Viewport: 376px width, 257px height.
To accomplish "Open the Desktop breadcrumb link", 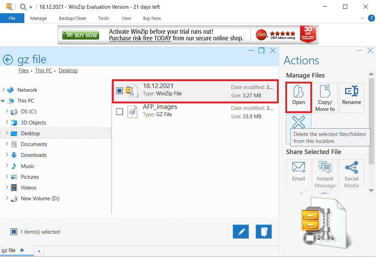I will pyautogui.click(x=68, y=70).
